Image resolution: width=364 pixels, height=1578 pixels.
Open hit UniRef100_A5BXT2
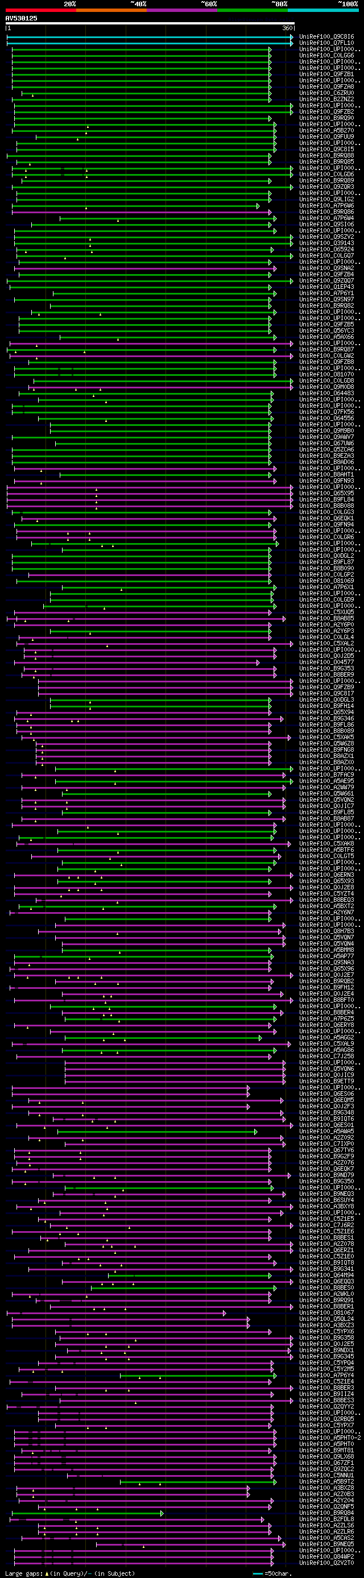pyautogui.click(x=326, y=906)
